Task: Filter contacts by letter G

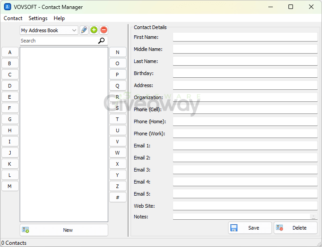Action: [x=10, y=119]
